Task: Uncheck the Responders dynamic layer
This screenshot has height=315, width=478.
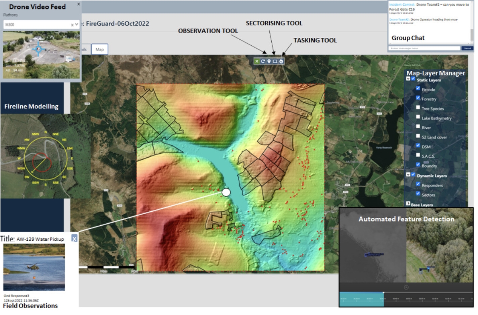Action: pos(418,184)
